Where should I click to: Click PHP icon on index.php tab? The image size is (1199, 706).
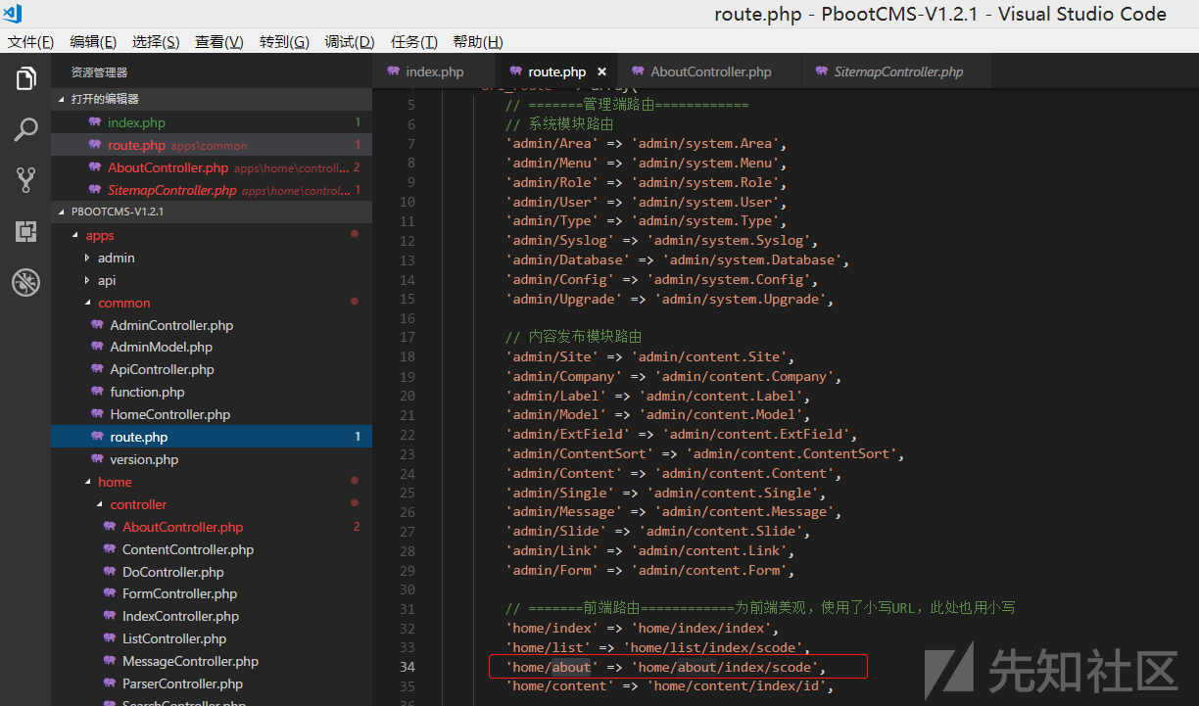coord(394,71)
